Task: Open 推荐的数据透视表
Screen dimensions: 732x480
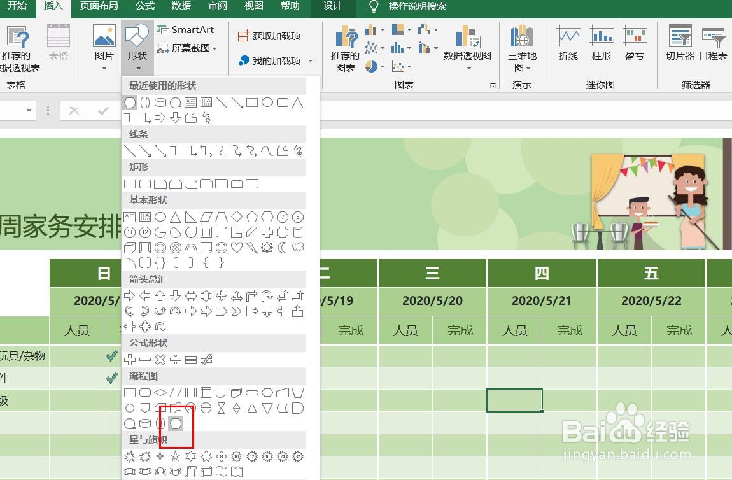Action: click(18, 49)
